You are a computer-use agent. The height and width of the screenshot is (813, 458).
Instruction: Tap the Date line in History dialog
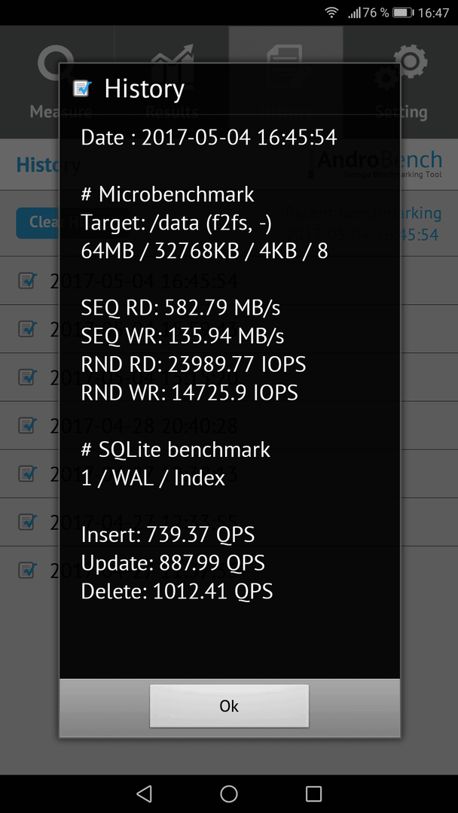point(209,138)
